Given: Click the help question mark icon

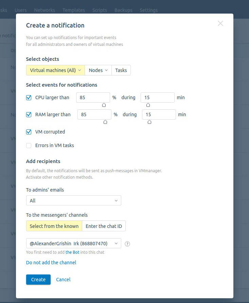Looking at the screenshot, I should 127,244.
